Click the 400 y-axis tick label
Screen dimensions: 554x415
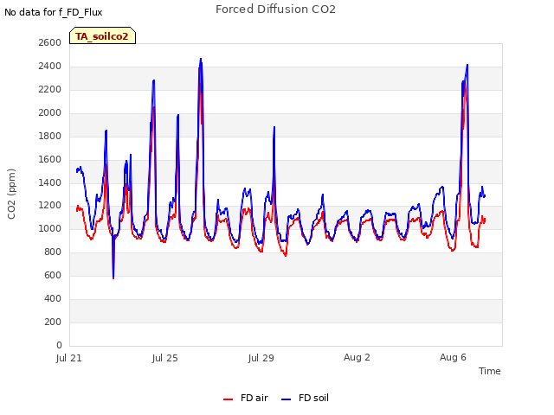pyautogui.click(x=53, y=299)
